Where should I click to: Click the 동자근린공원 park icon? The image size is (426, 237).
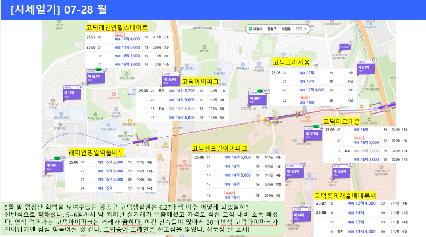click(x=127, y=74)
